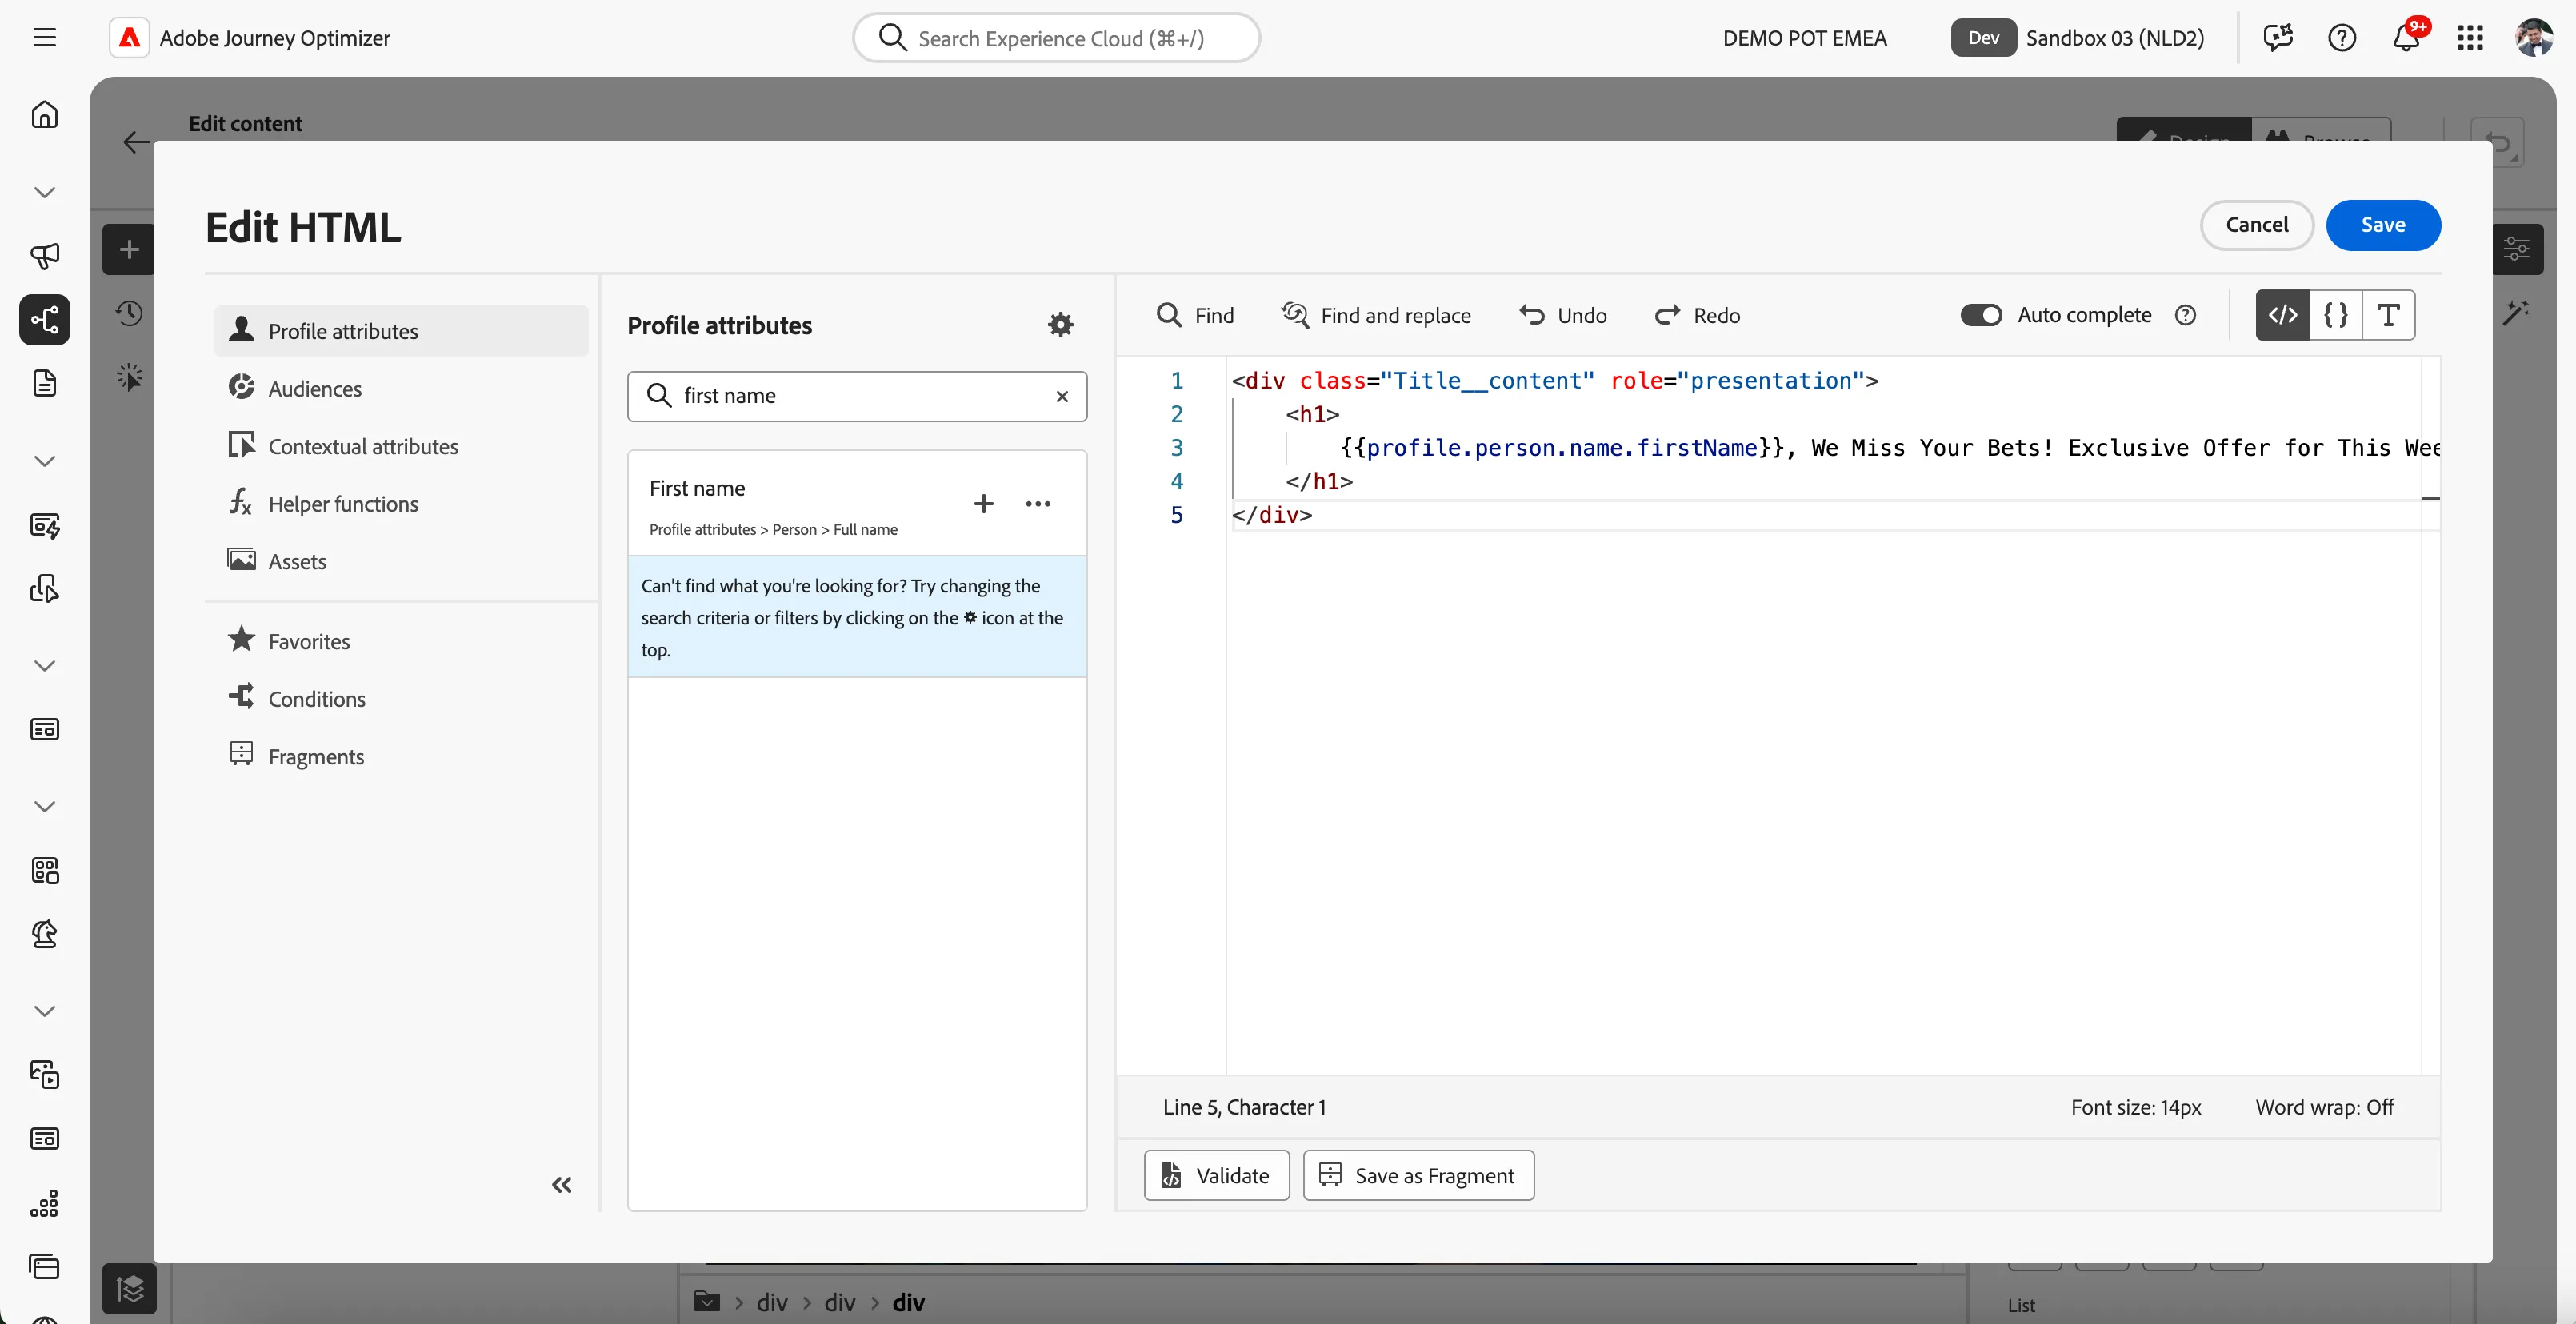The image size is (2576, 1324).
Task: Clear the first name search field
Action: tap(1062, 397)
